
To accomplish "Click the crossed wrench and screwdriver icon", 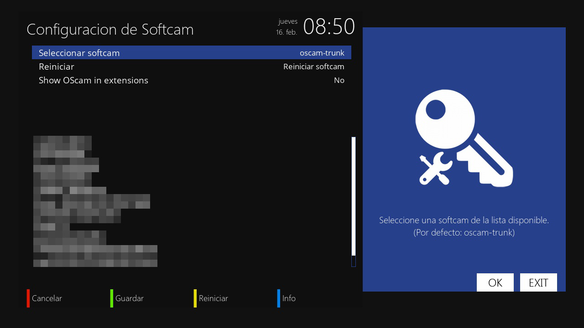I will click(435, 169).
